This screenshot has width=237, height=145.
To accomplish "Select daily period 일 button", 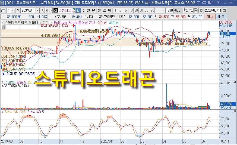I will [78, 10].
